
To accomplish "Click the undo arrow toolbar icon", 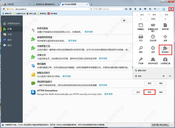I will [x=155, y=9].
